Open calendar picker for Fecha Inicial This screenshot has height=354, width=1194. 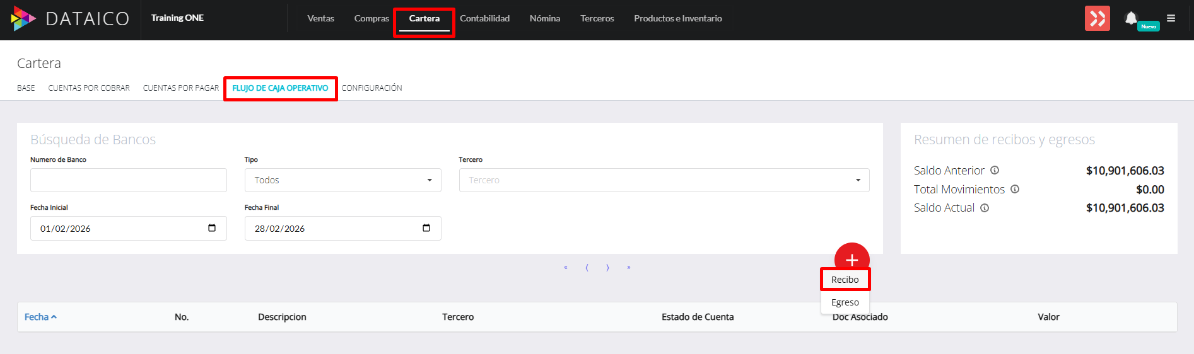[x=212, y=228]
